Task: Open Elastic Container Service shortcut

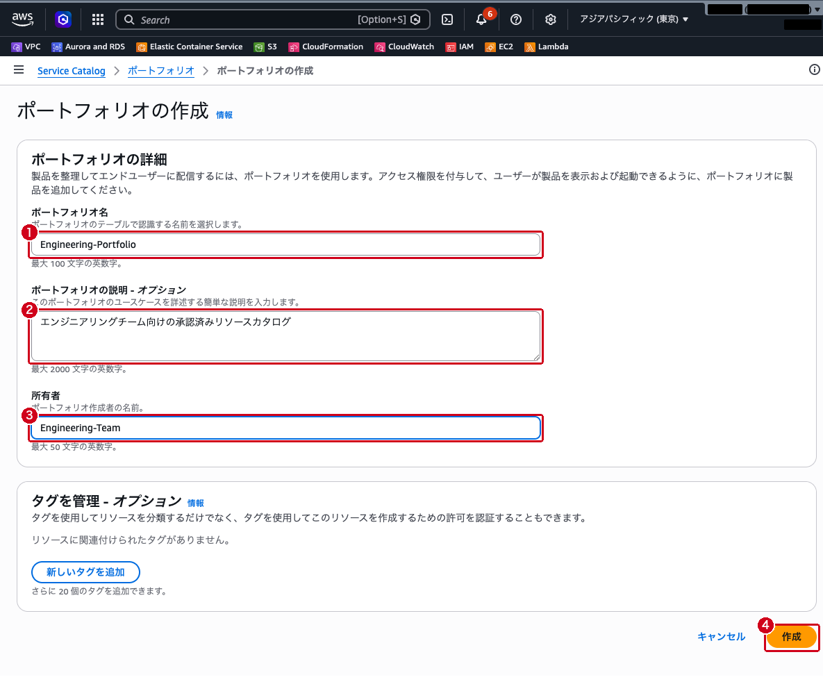Action: coord(190,47)
